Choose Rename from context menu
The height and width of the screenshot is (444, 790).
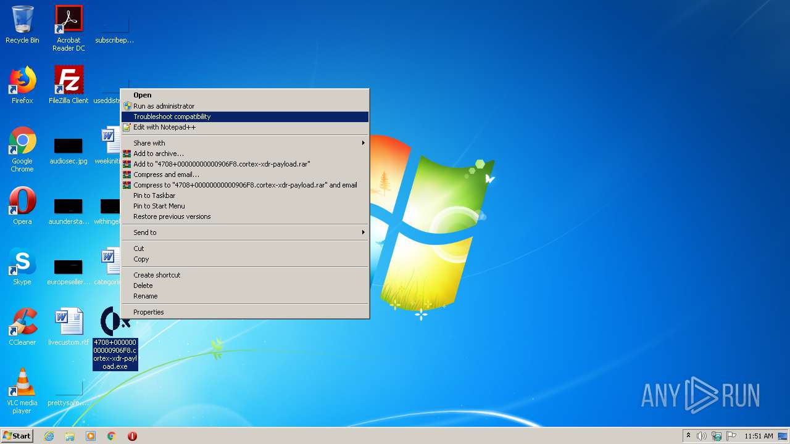245,296
